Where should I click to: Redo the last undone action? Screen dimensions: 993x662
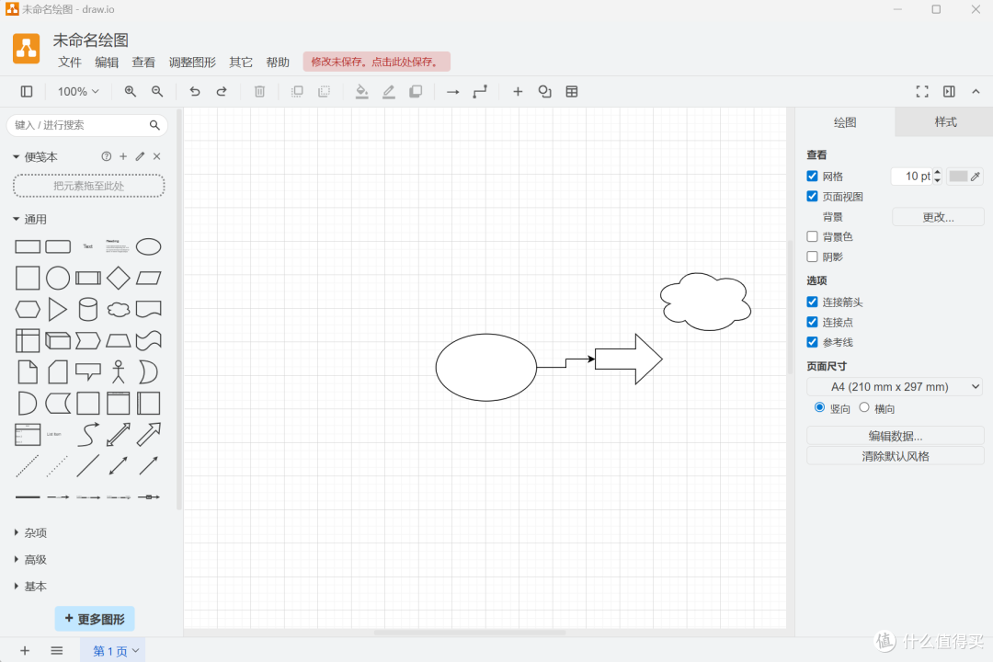coord(222,92)
